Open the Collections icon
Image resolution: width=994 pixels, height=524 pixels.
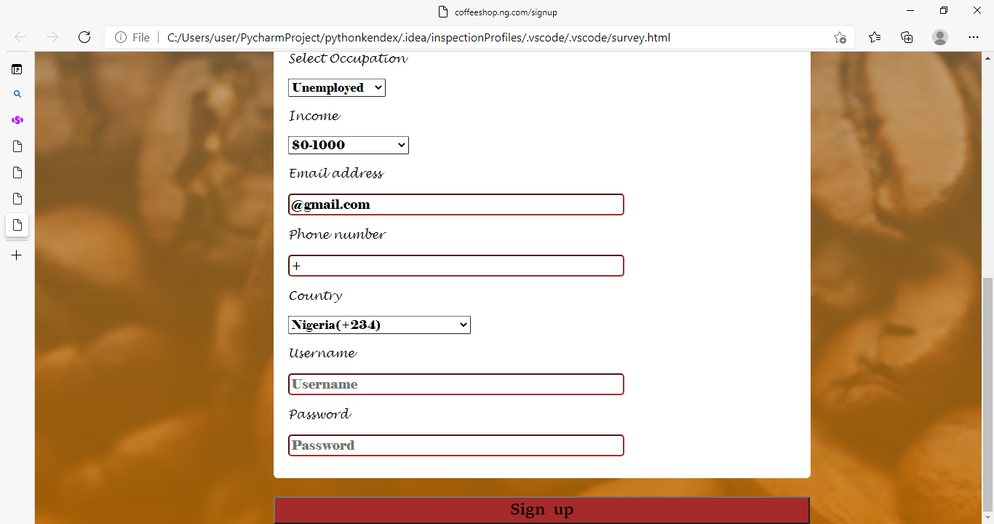pyautogui.click(x=907, y=37)
